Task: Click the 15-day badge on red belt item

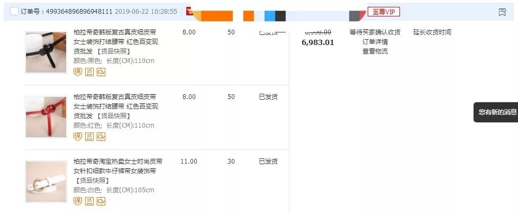Action: point(89,136)
